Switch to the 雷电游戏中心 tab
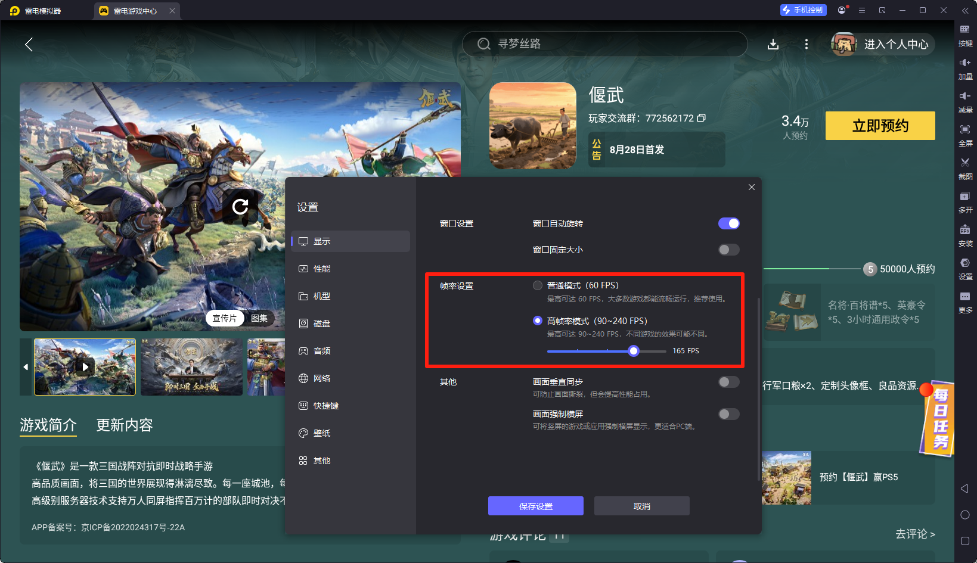 click(x=136, y=11)
